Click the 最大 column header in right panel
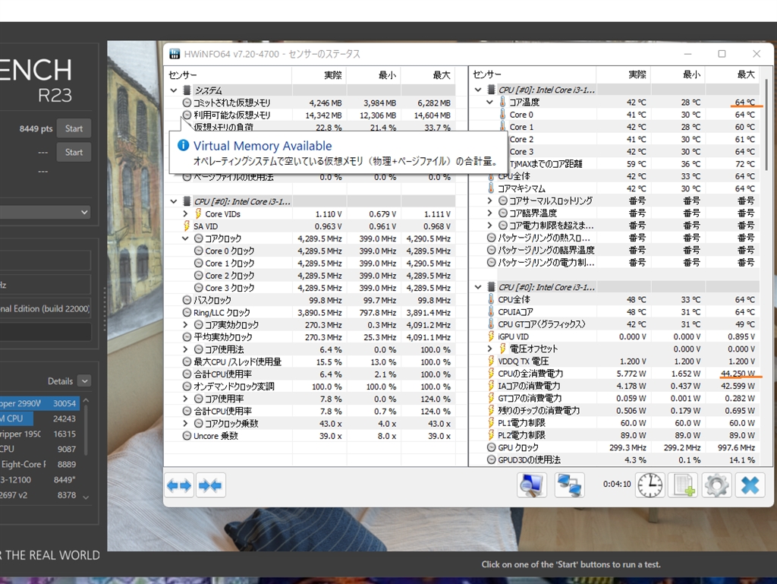 [732, 74]
